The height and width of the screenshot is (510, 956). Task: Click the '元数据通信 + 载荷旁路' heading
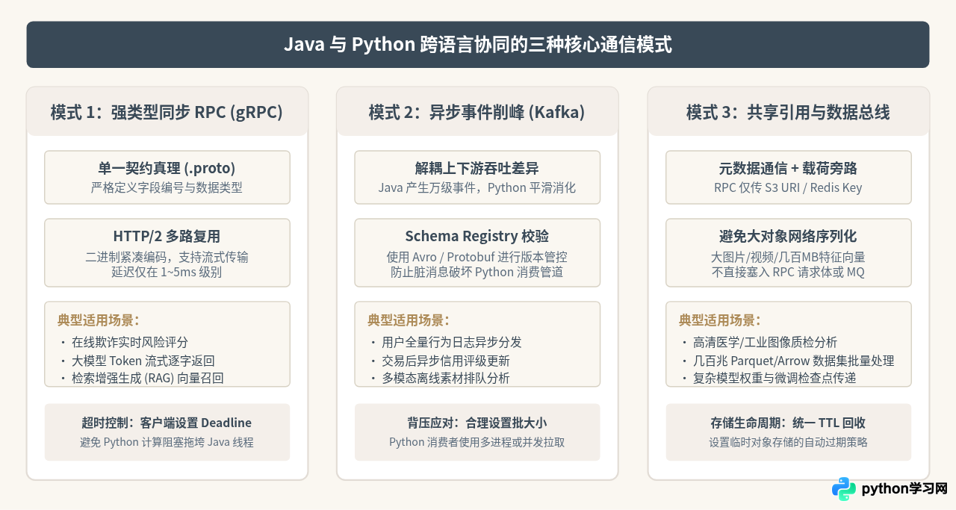pos(788,168)
